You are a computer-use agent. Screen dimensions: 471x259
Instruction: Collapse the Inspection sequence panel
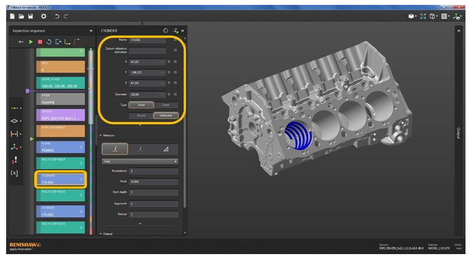pyautogui.click(x=91, y=30)
